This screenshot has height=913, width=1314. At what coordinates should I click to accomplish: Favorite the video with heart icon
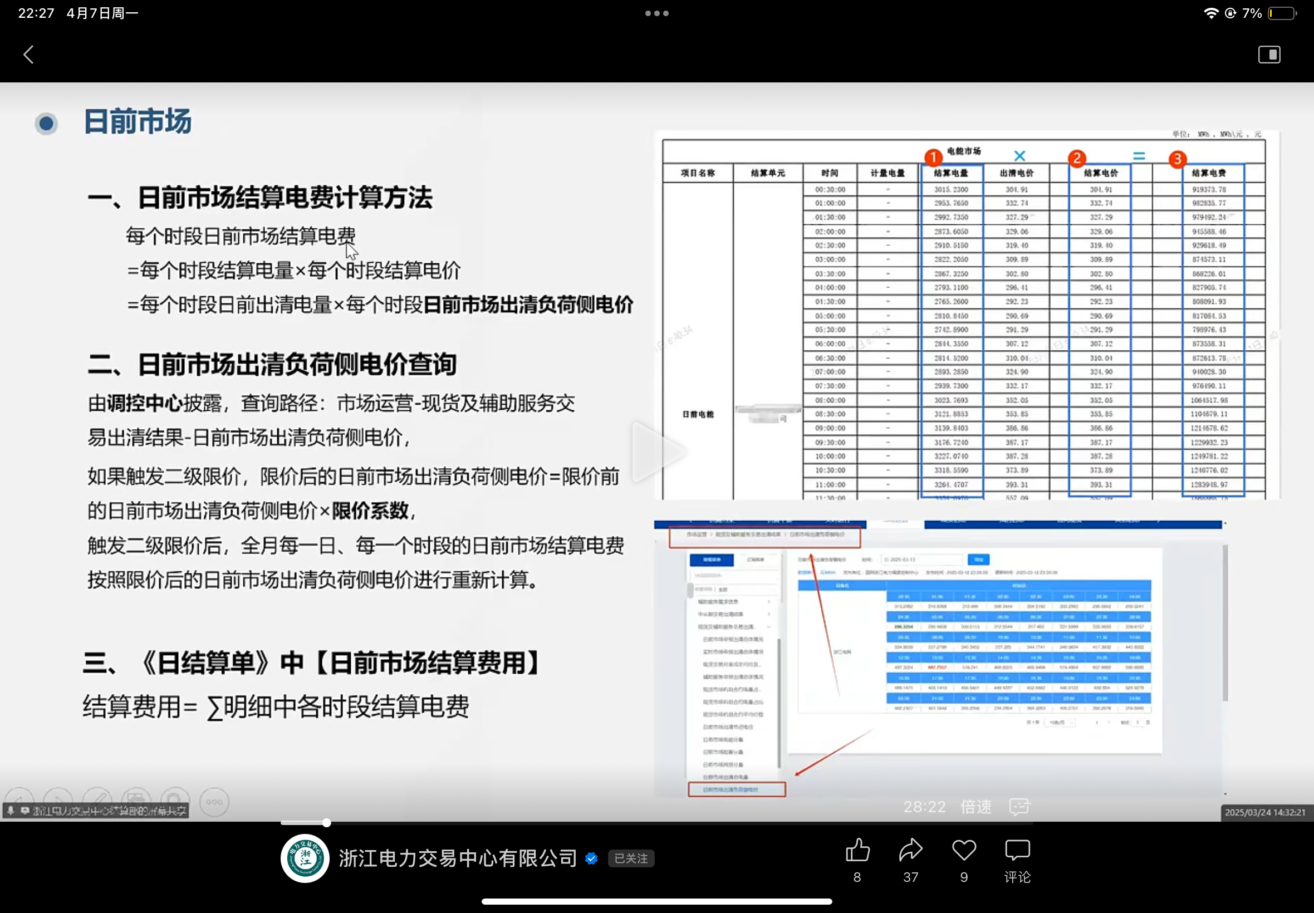point(964,851)
